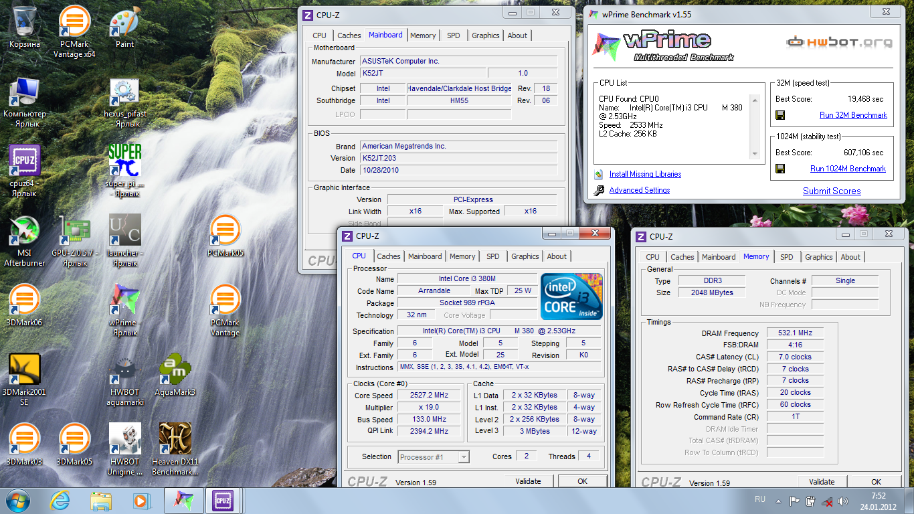This screenshot has width=914, height=514.
Task: Select the HWBOT Unigine desktop icon
Action: pyautogui.click(x=124, y=450)
